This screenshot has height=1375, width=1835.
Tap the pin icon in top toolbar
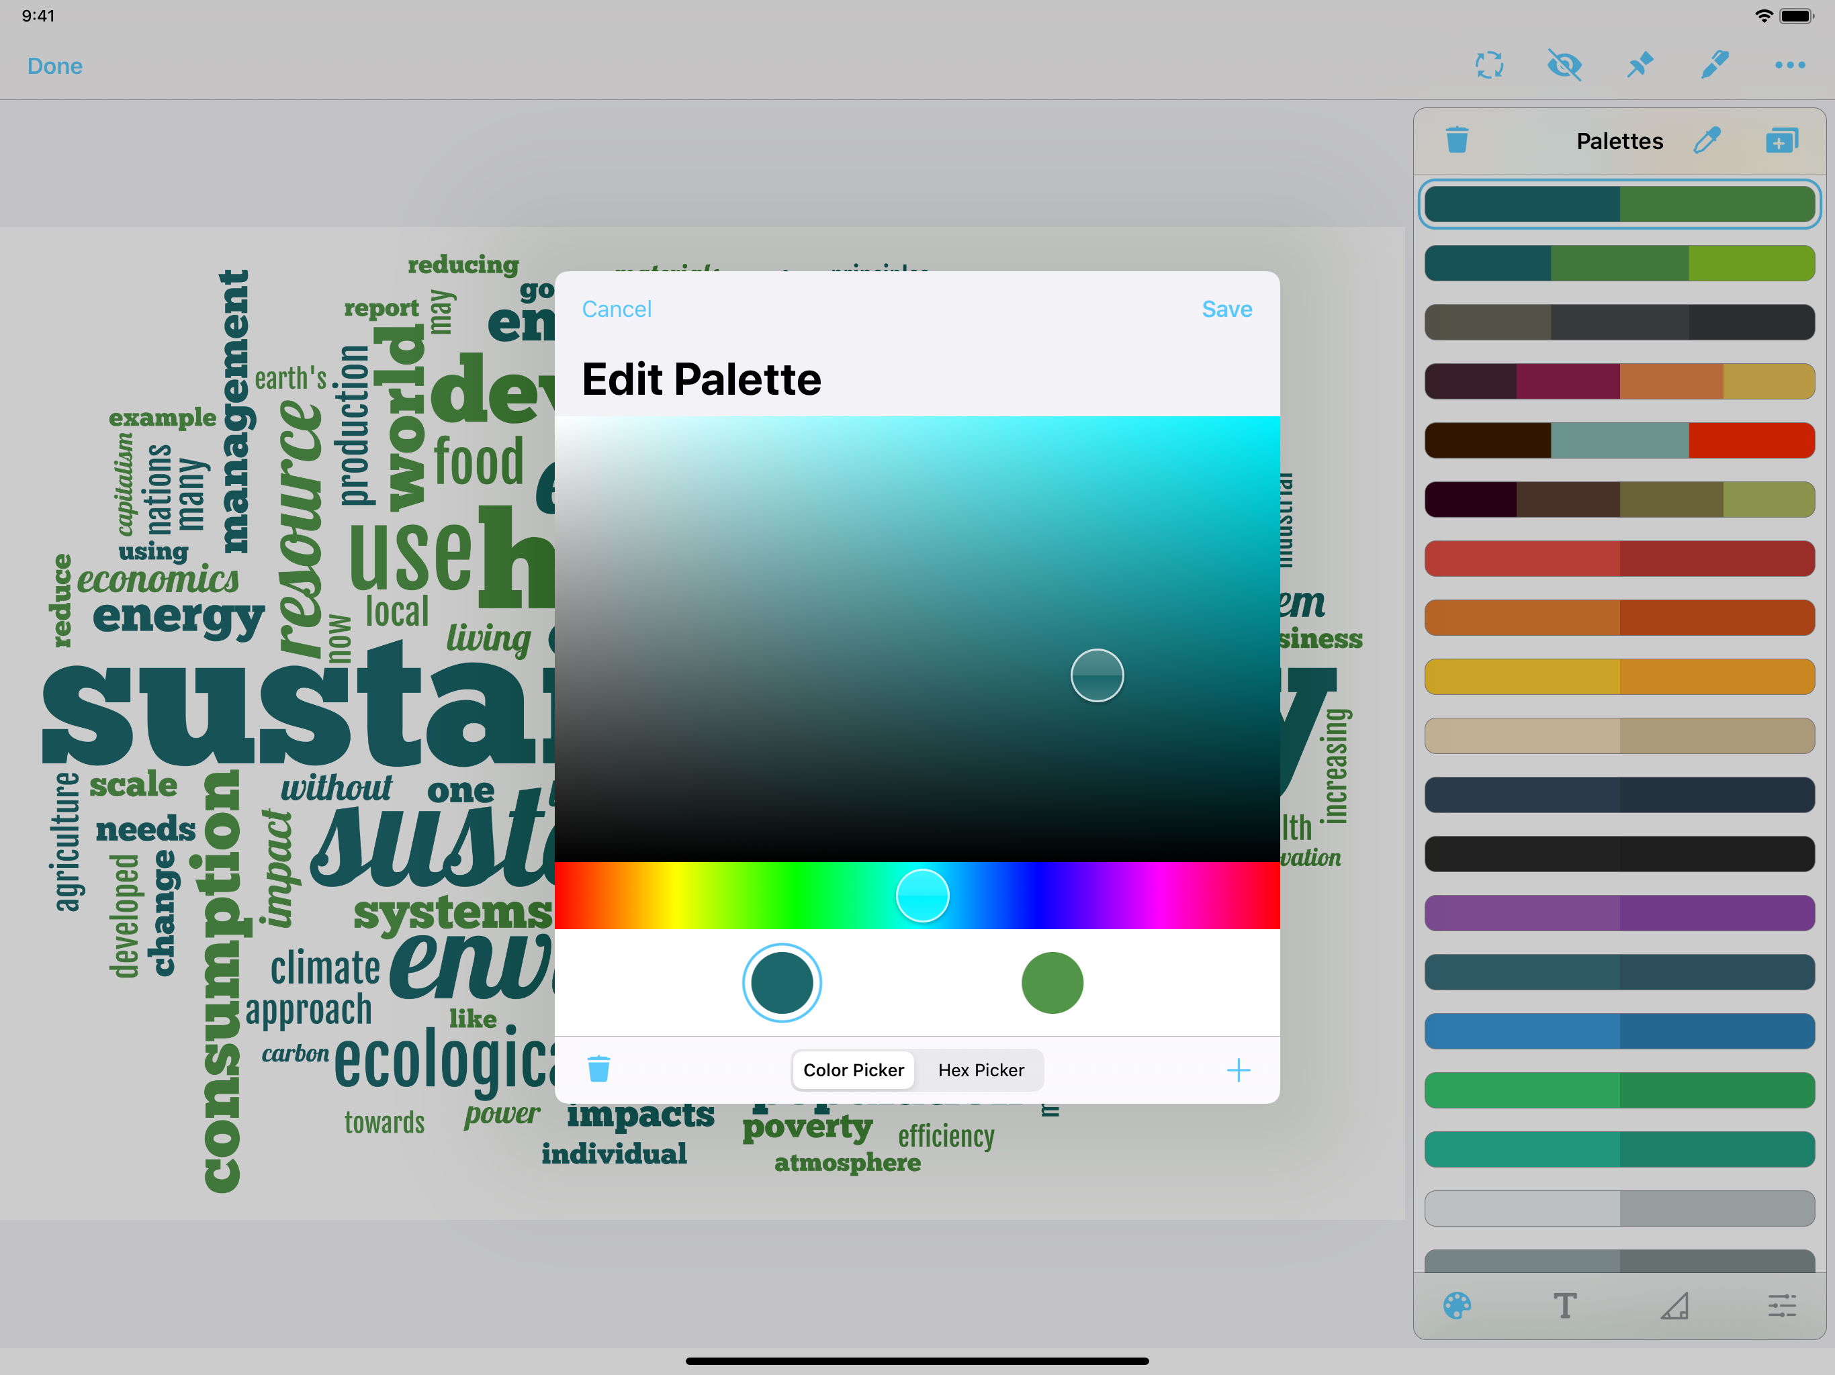coord(1640,64)
